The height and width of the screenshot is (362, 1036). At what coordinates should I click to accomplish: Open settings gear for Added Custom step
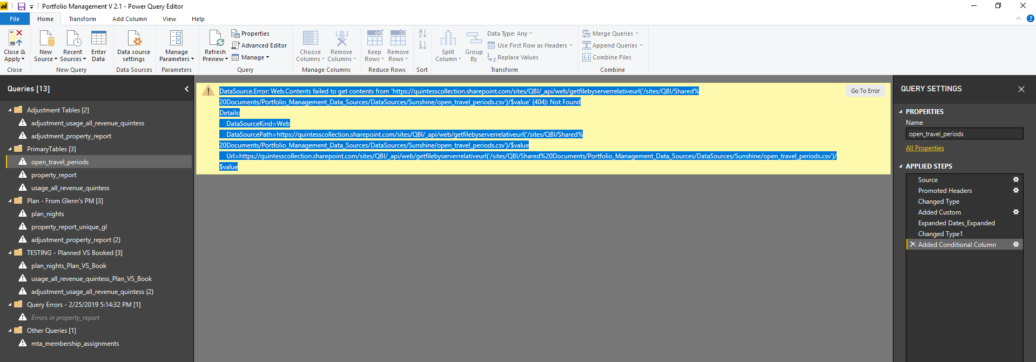coord(1016,212)
